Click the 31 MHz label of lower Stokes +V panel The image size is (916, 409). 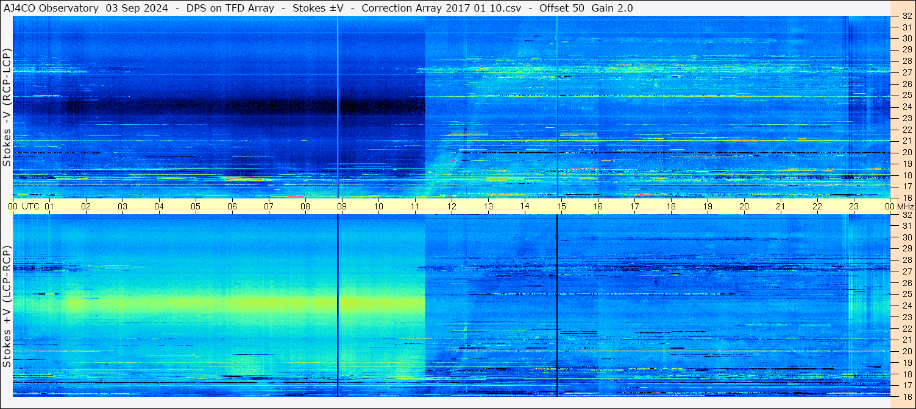pos(906,226)
